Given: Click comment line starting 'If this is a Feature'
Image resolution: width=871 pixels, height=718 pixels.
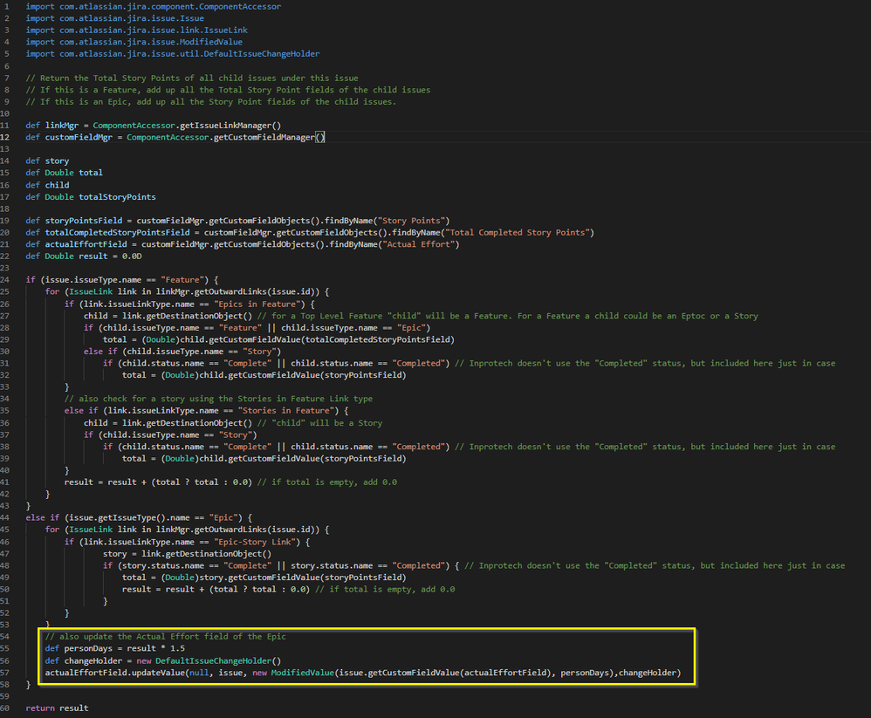Looking at the screenshot, I should click(x=228, y=90).
